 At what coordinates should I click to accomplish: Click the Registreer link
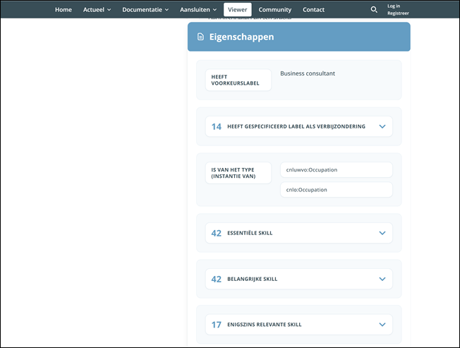[x=398, y=13]
